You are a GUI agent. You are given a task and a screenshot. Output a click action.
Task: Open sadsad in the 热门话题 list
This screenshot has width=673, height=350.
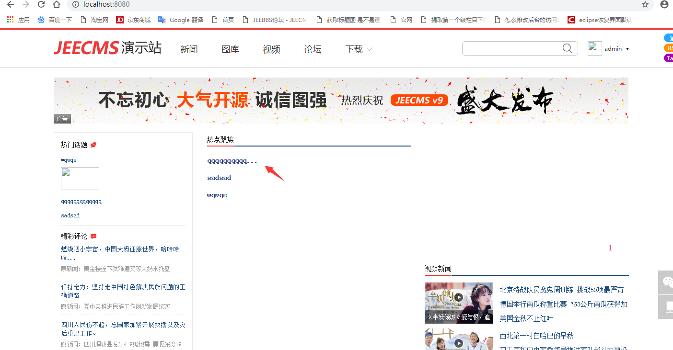(x=70, y=215)
